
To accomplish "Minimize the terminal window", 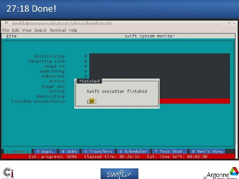I will (224, 23).
